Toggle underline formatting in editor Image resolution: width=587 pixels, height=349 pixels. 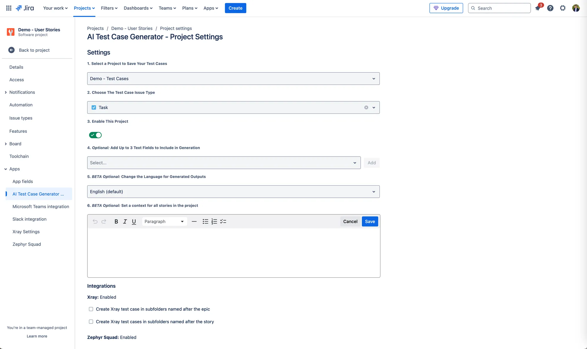tap(134, 222)
